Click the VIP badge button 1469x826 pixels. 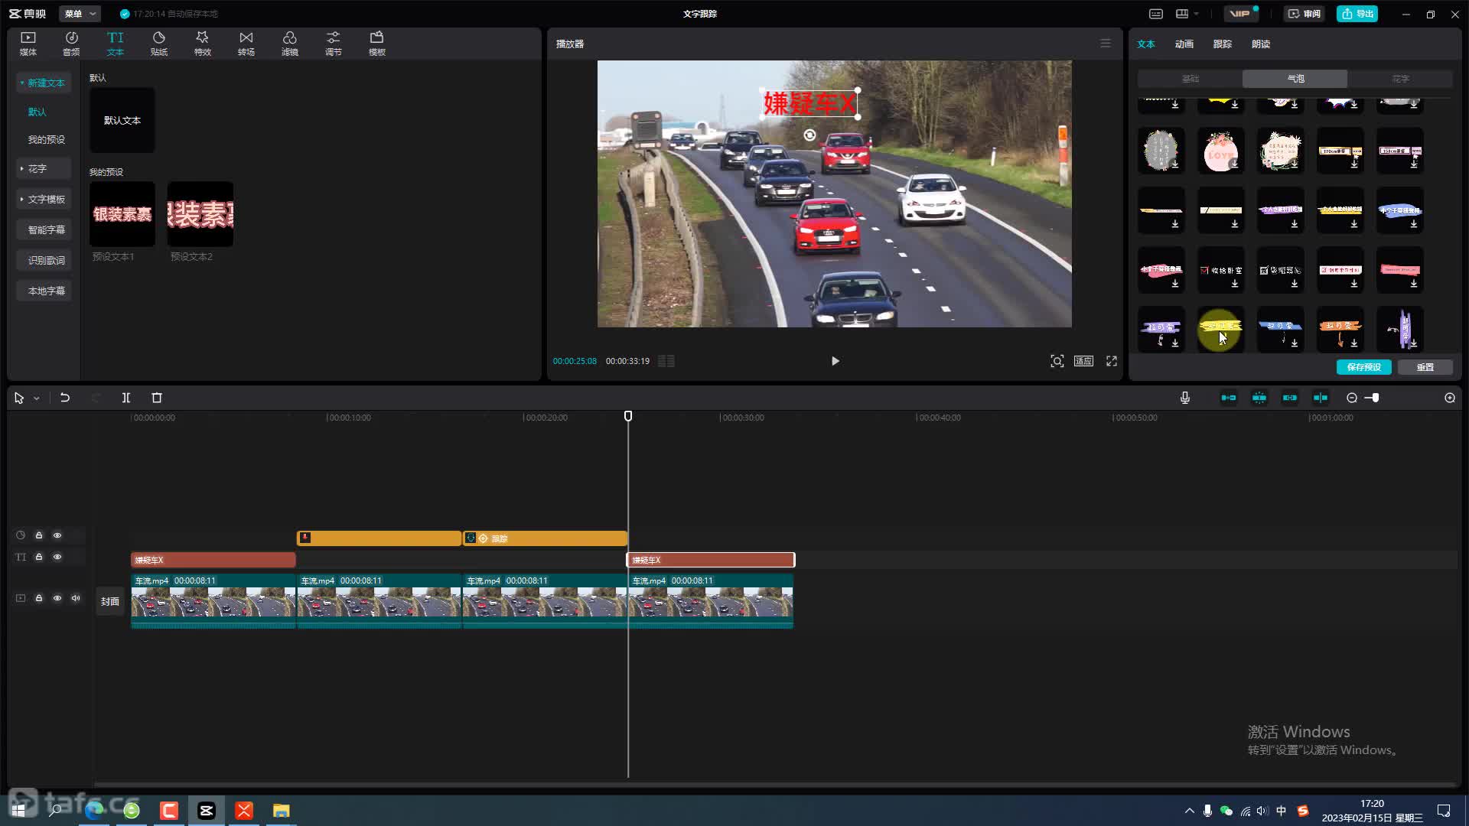(x=1241, y=14)
